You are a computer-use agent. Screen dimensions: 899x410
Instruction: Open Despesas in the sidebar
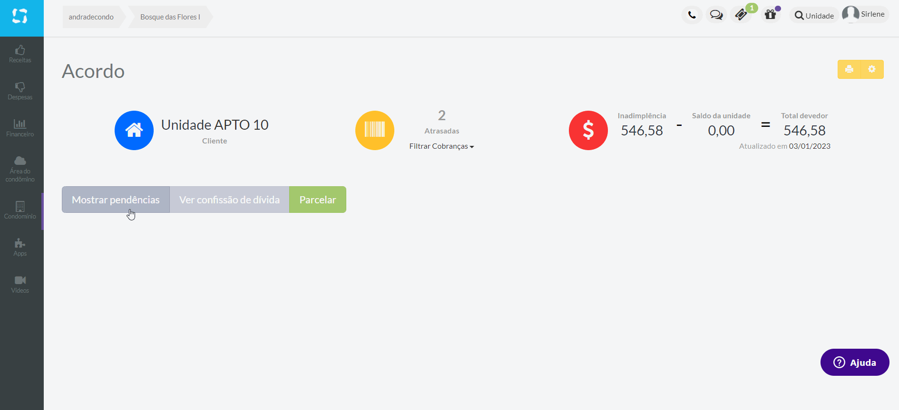coord(20,91)
